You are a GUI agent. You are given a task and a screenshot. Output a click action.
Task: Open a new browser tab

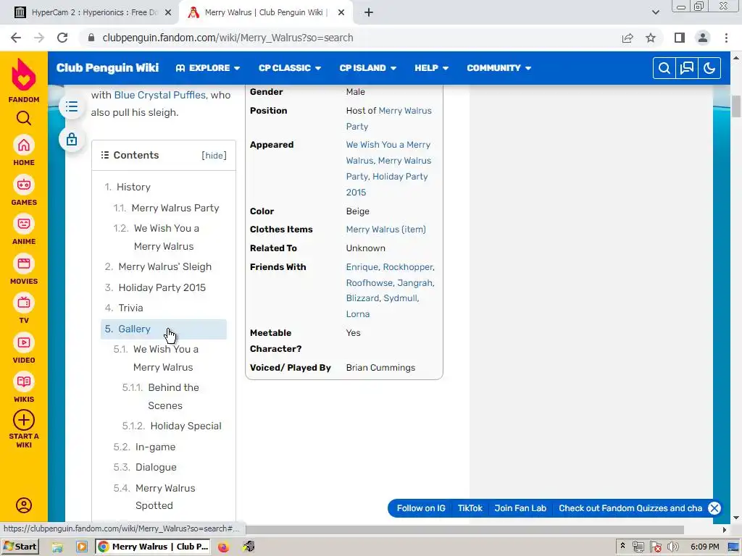(x=369, y=12)
